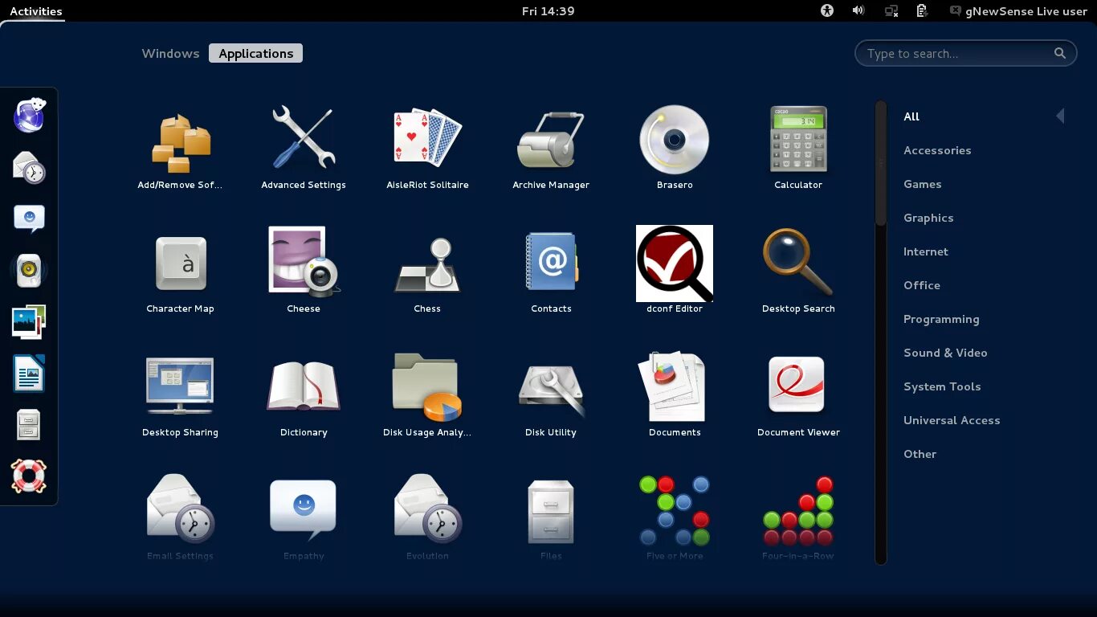
Task: Filter by Games category
Action: tap(922, 184)
